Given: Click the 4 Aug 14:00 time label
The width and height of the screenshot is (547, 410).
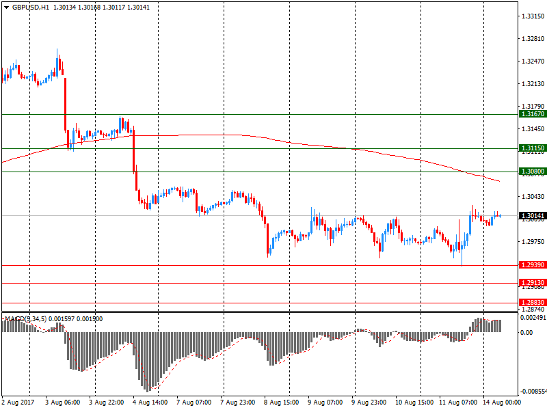Looking at the screenshot, I should [150, 402].
